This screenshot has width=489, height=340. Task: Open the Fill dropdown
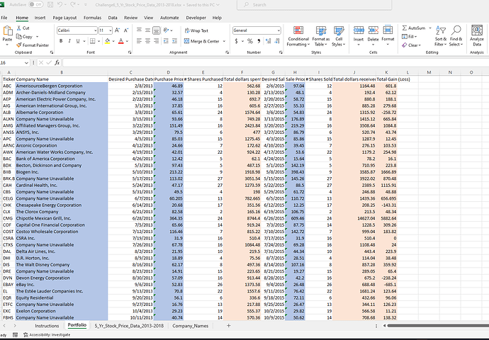410,37
